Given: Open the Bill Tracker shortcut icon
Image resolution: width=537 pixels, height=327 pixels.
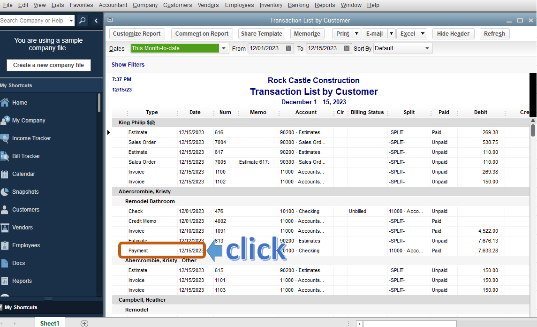Looking at the screenshot, I should click(4, 156).
